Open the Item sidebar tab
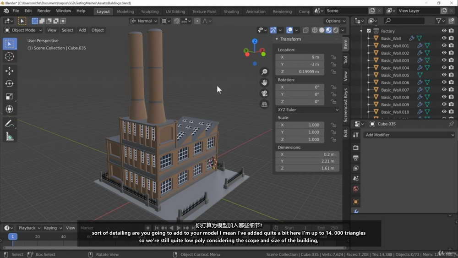 [346, 44]
